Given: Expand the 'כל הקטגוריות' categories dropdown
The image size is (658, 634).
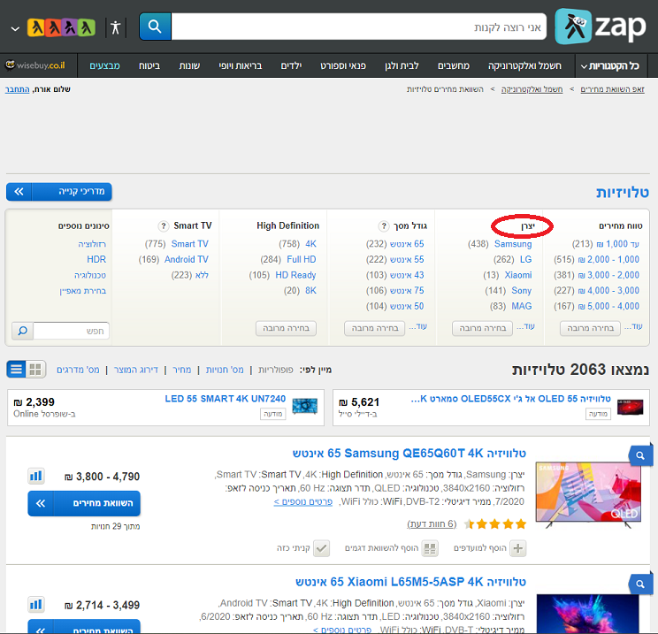Looking at the screenshot, I should tap(609, 66).
